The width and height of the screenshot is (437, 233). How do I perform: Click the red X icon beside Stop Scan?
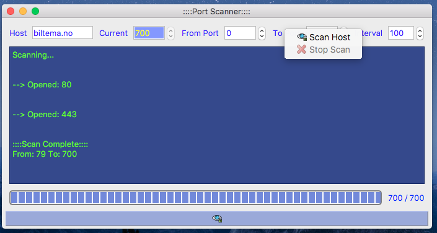(301, 50)
